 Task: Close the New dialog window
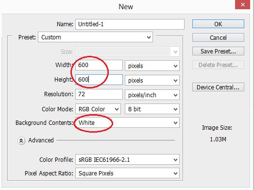click(x=242, y=4)
